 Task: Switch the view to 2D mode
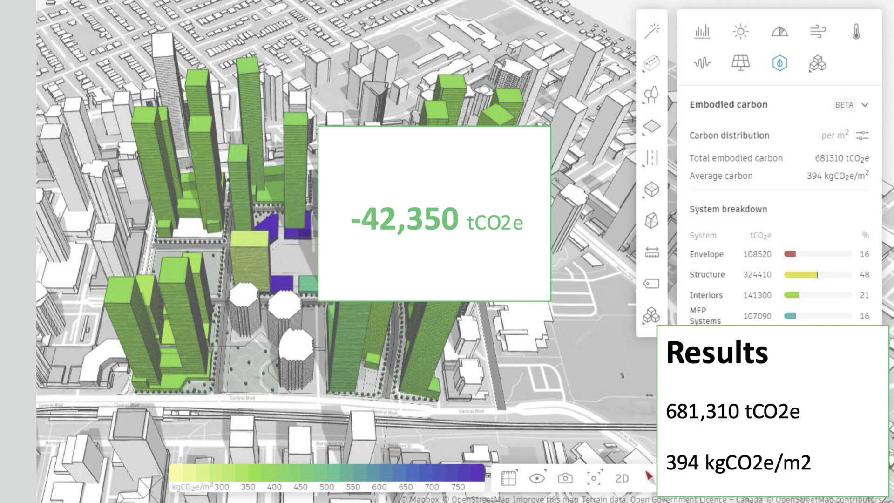[x=622, y=478]
